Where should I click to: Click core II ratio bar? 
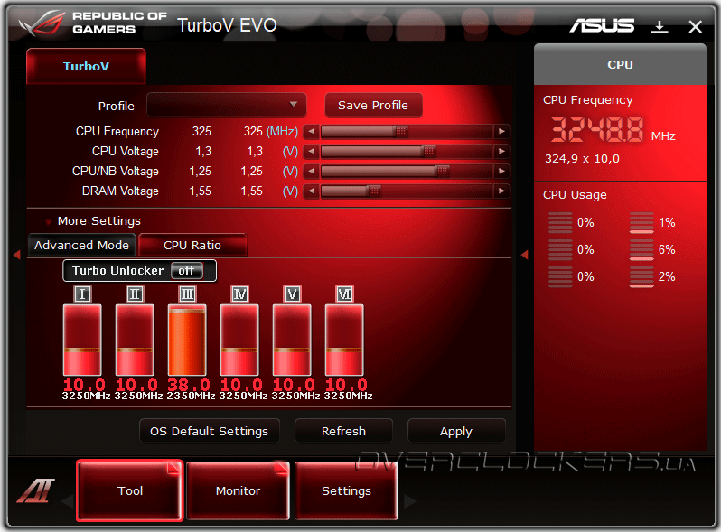tap(135, 340)
